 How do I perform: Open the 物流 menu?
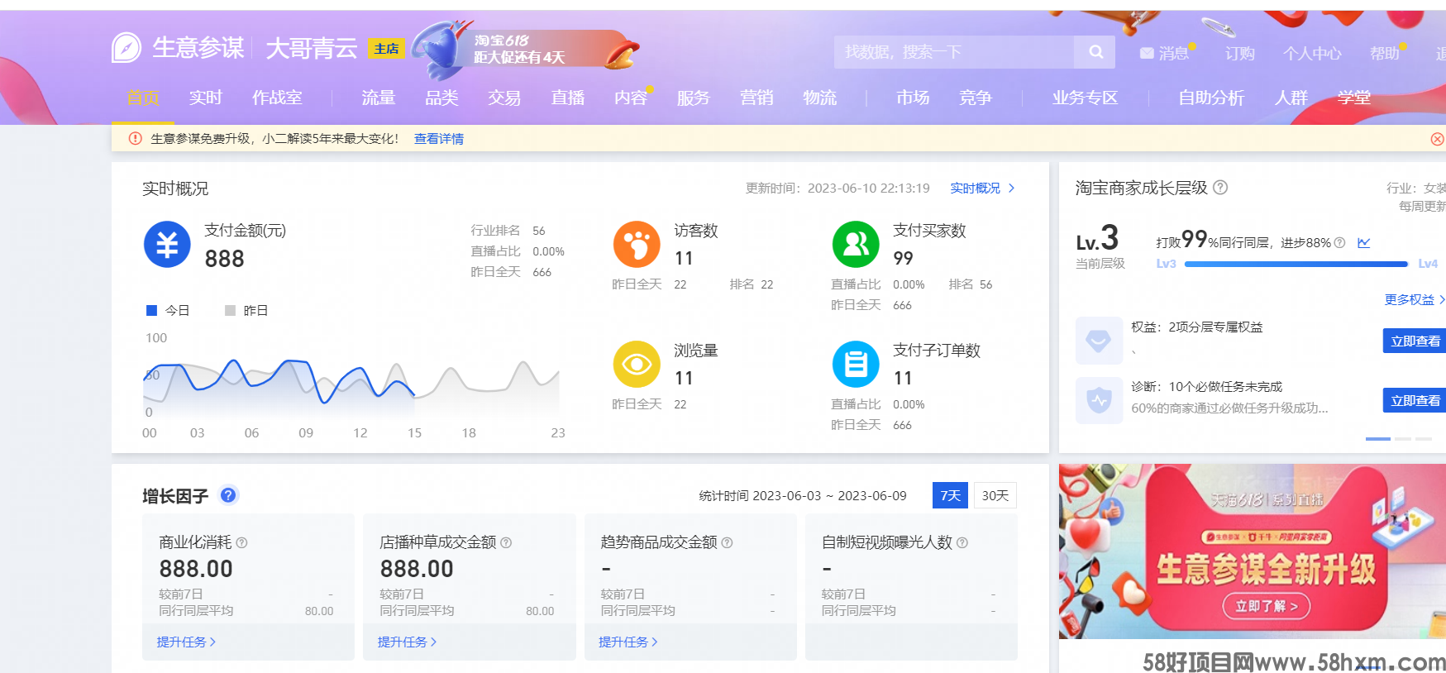[x=820, y=98]
